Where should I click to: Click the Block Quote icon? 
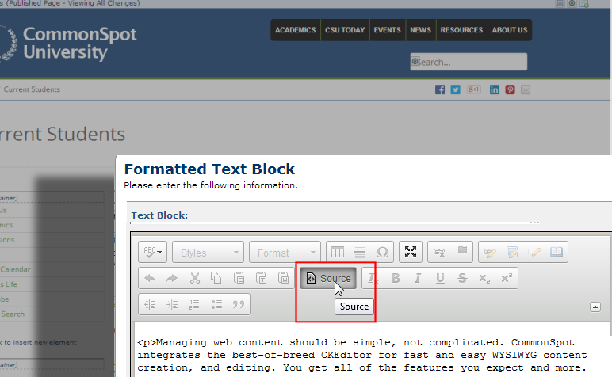coord(239,304)
